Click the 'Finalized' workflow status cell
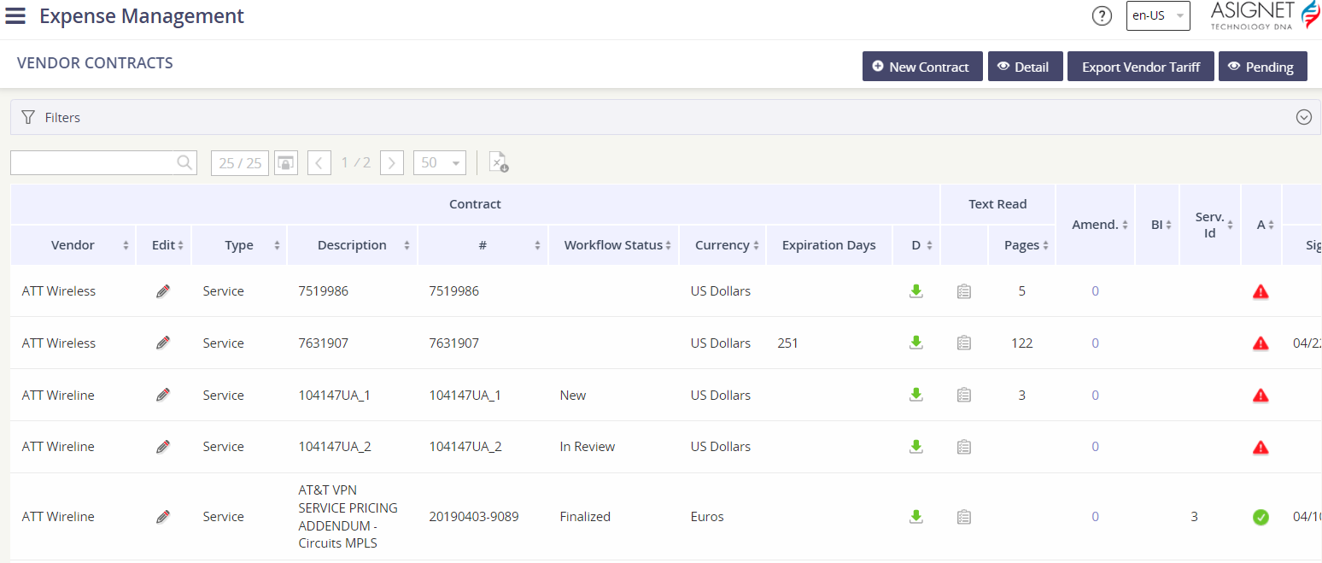Image resolution: width=1322 pixels, height=563 pixels. (585, 517)
